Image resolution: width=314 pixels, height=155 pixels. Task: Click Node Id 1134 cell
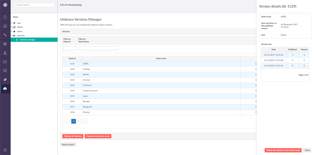click(x=72, y=91)
